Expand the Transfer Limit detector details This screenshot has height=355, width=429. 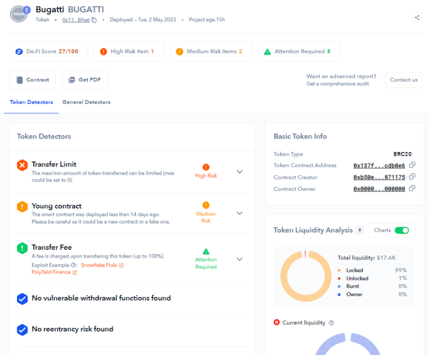(x=239, y=172)
